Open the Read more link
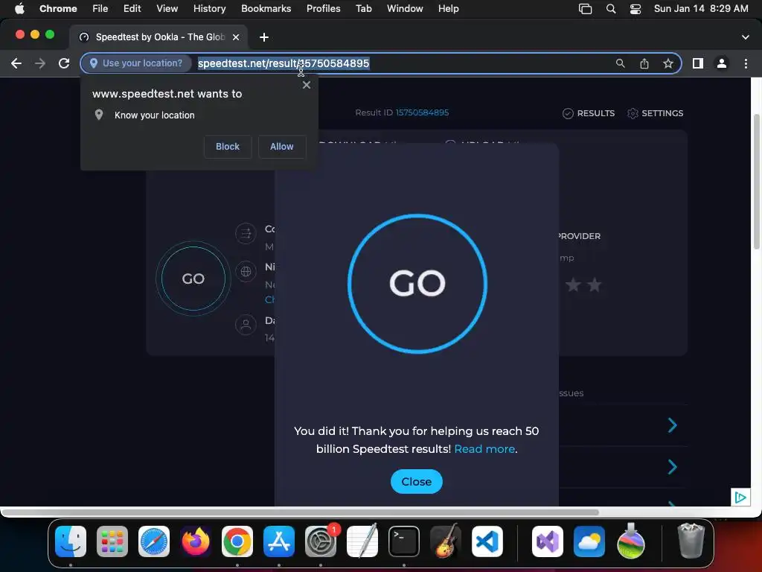This screenshot has height=572, width=762. (484, 449)
